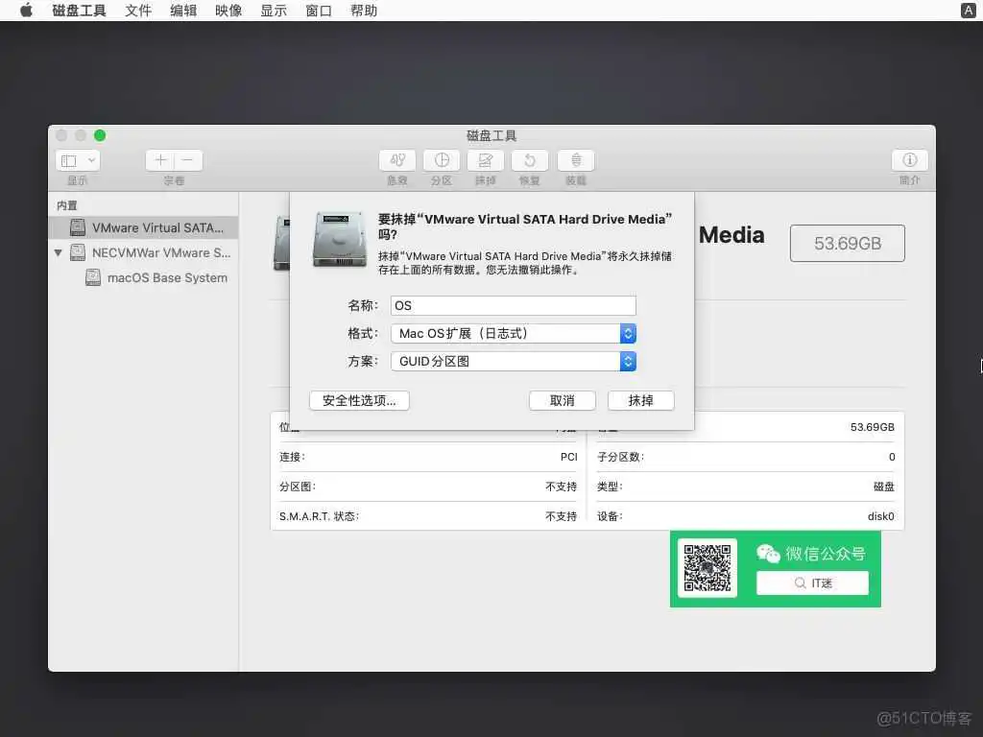The image size is (983, 737).
Task: Click the add volume plus button
Action: click(x=160, y=160)
